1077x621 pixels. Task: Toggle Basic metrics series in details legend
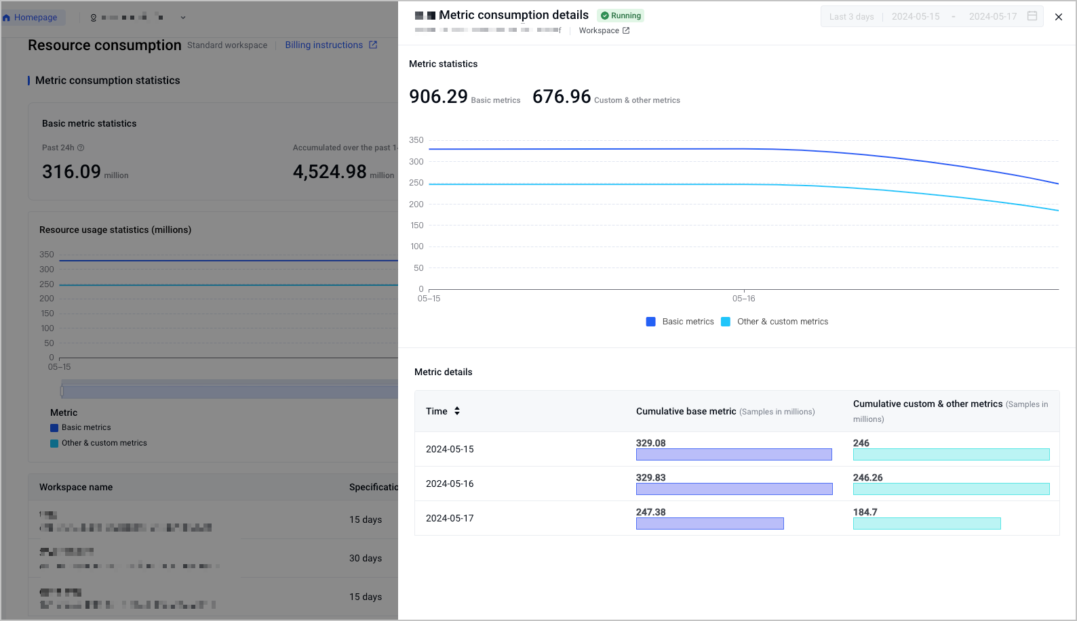click(x=680, y=322)
